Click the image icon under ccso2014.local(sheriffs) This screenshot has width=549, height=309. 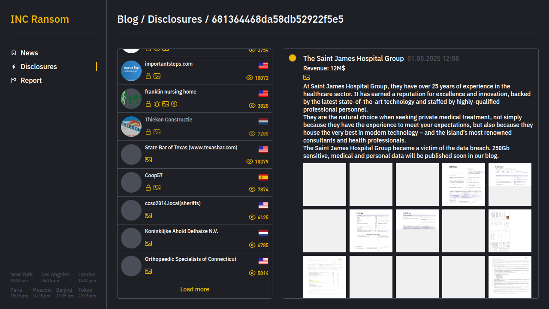[x=148, y=215]
